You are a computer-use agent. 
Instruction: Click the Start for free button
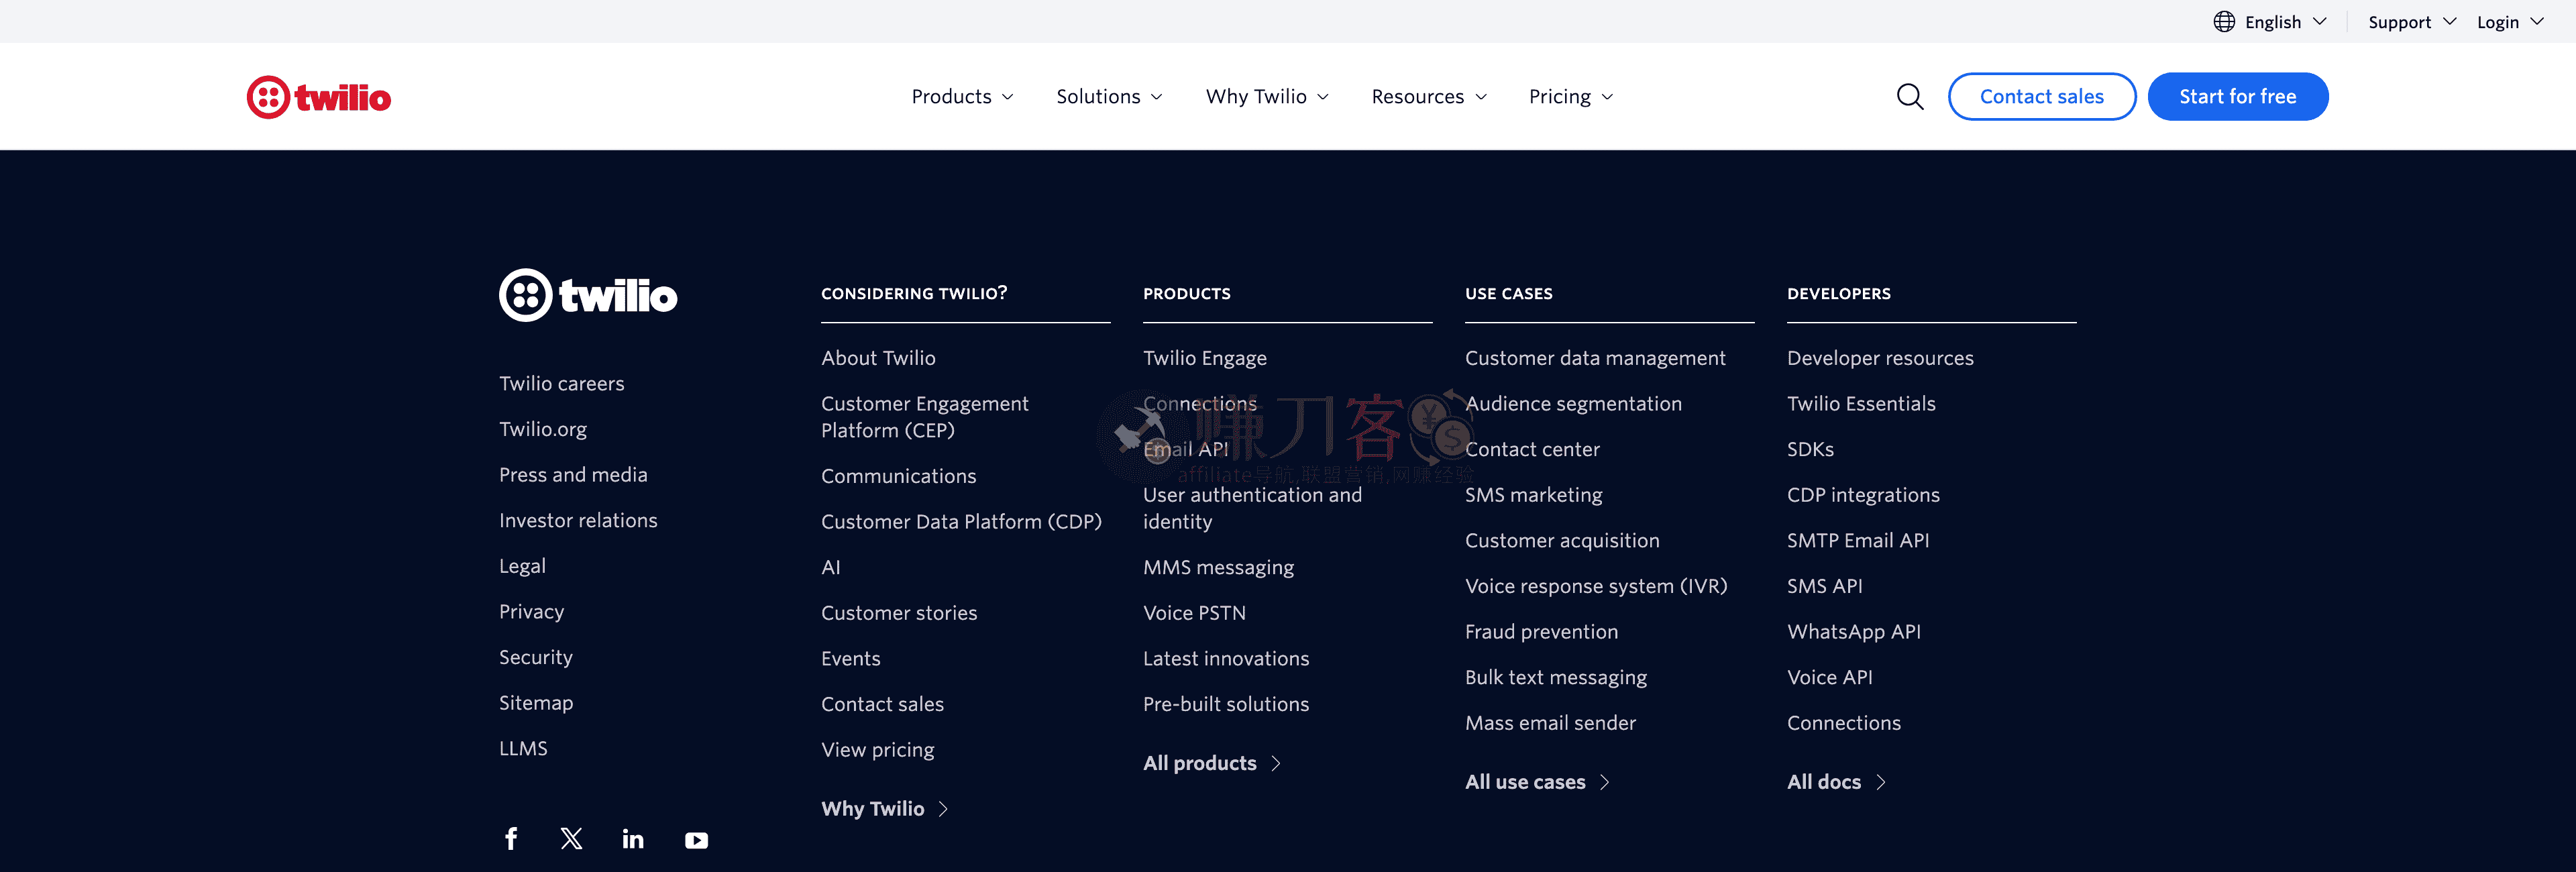point(2238,96)
